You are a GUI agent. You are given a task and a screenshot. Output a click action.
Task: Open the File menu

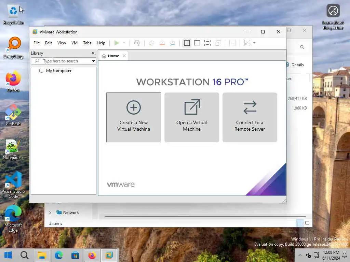[37, 43]
